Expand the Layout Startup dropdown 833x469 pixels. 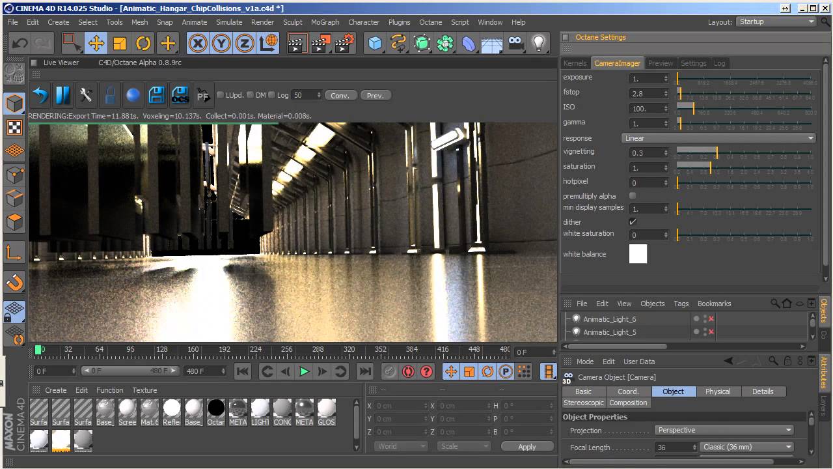[776, 21]
